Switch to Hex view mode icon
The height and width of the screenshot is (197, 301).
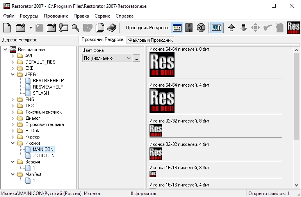(x=189, y=28)
